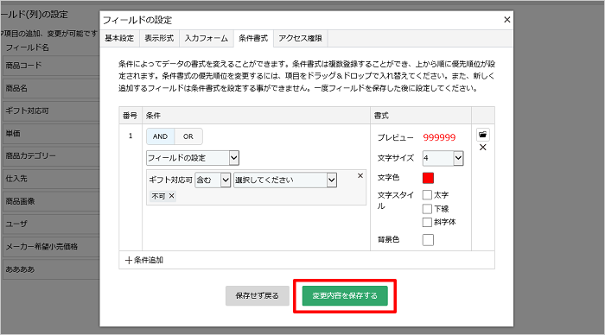Open the フィールドの設定 dropdown
Screen dimensions: 605x335
pyautogui.click(x=193, y=158)
